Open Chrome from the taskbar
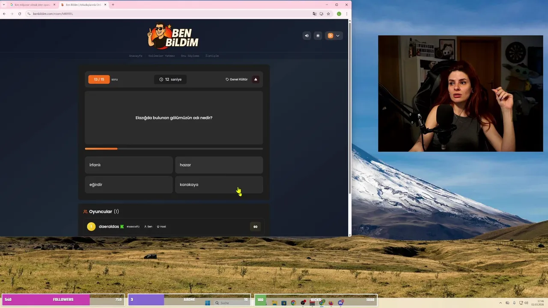The image size is (548, 308). point(293,303)
